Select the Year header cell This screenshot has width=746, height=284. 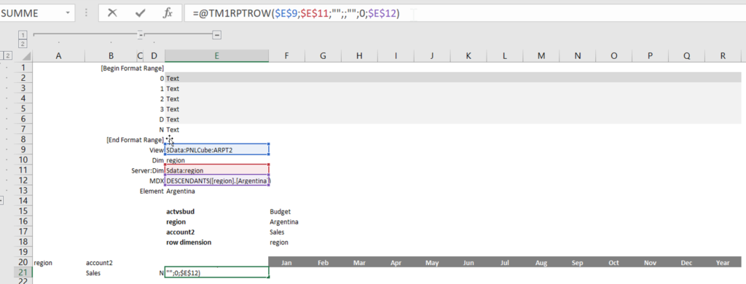pyautogui.click(x=723, y=262)
